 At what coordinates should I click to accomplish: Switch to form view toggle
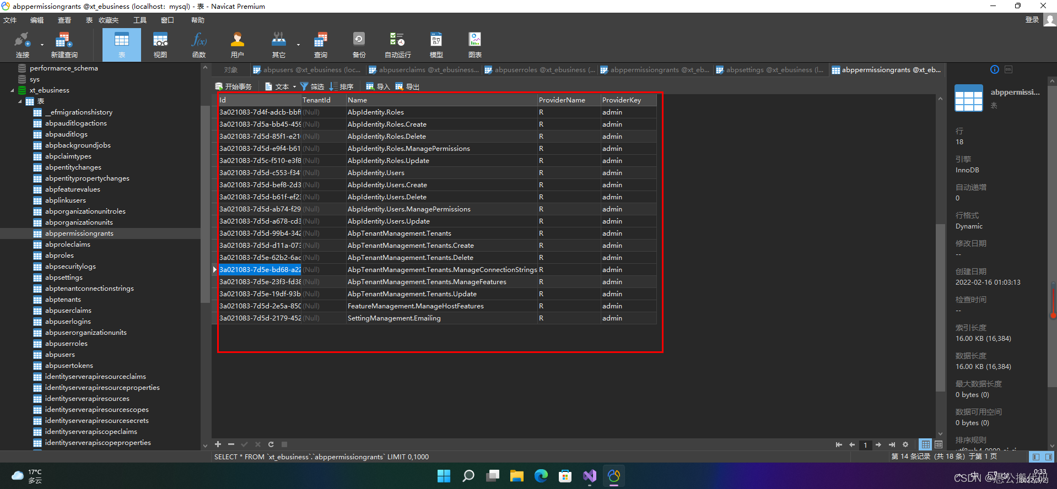tap(939, 444)
